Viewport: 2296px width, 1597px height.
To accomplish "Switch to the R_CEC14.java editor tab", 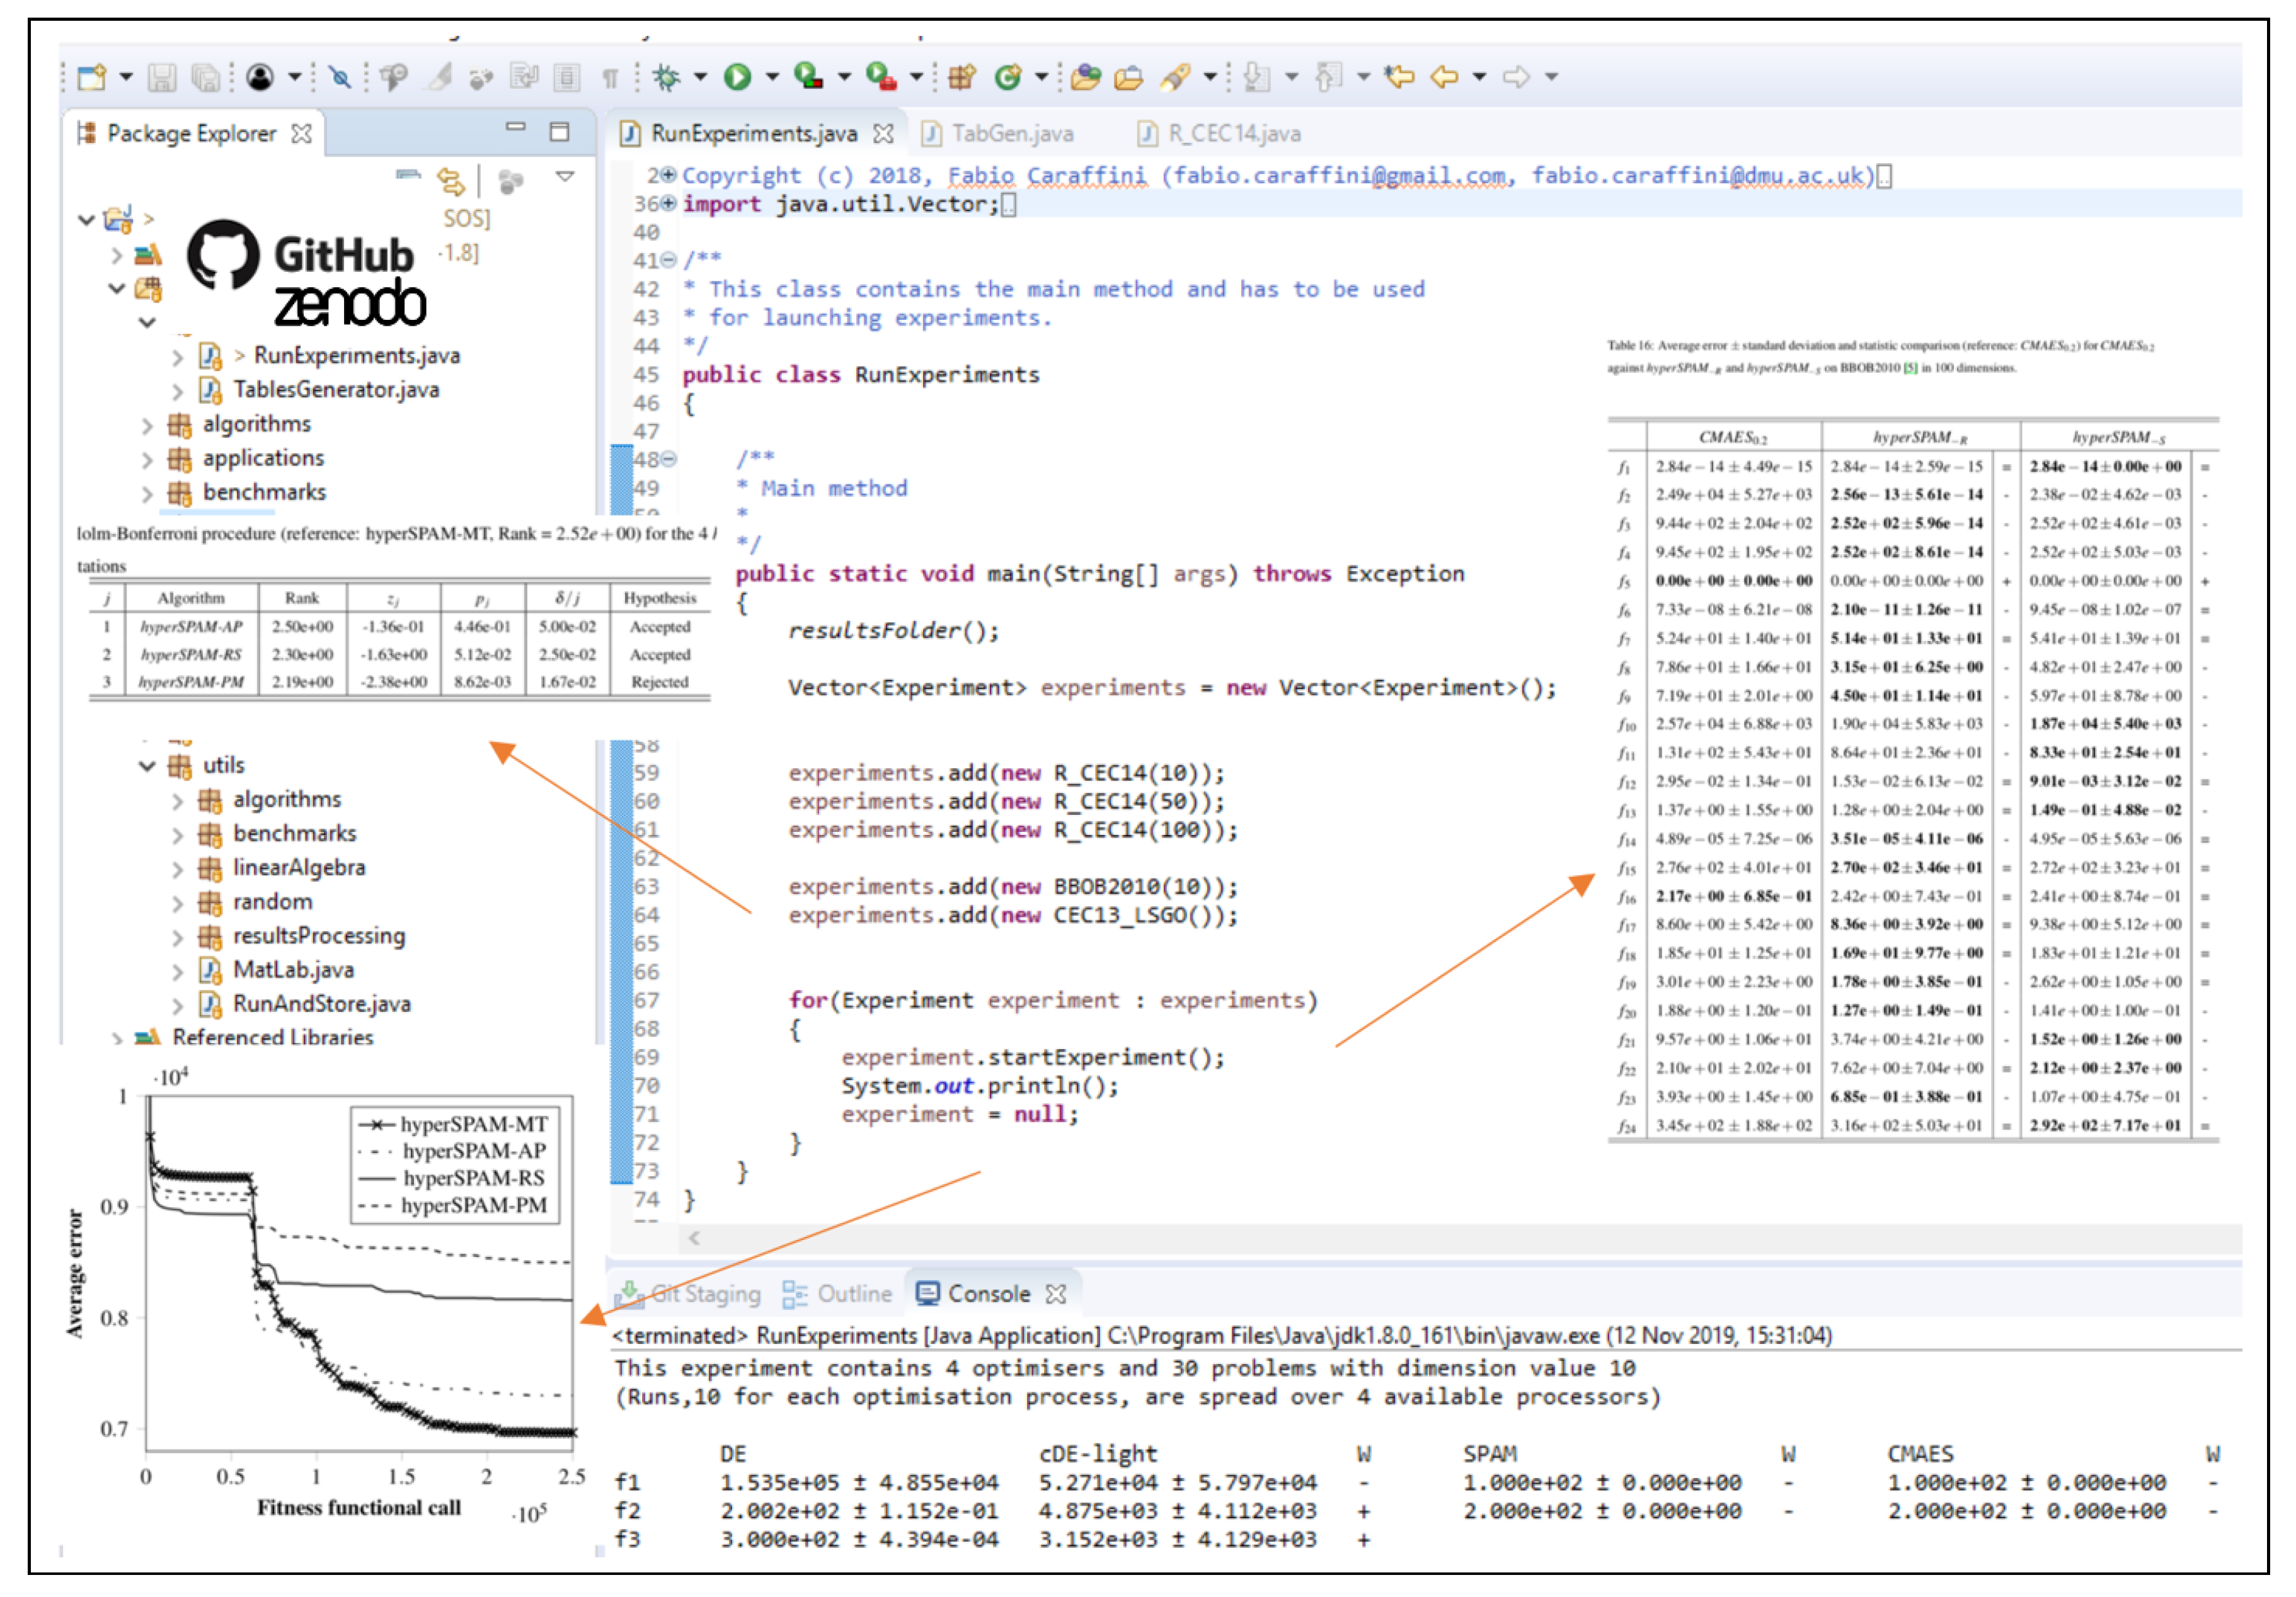I will 1219,134.
